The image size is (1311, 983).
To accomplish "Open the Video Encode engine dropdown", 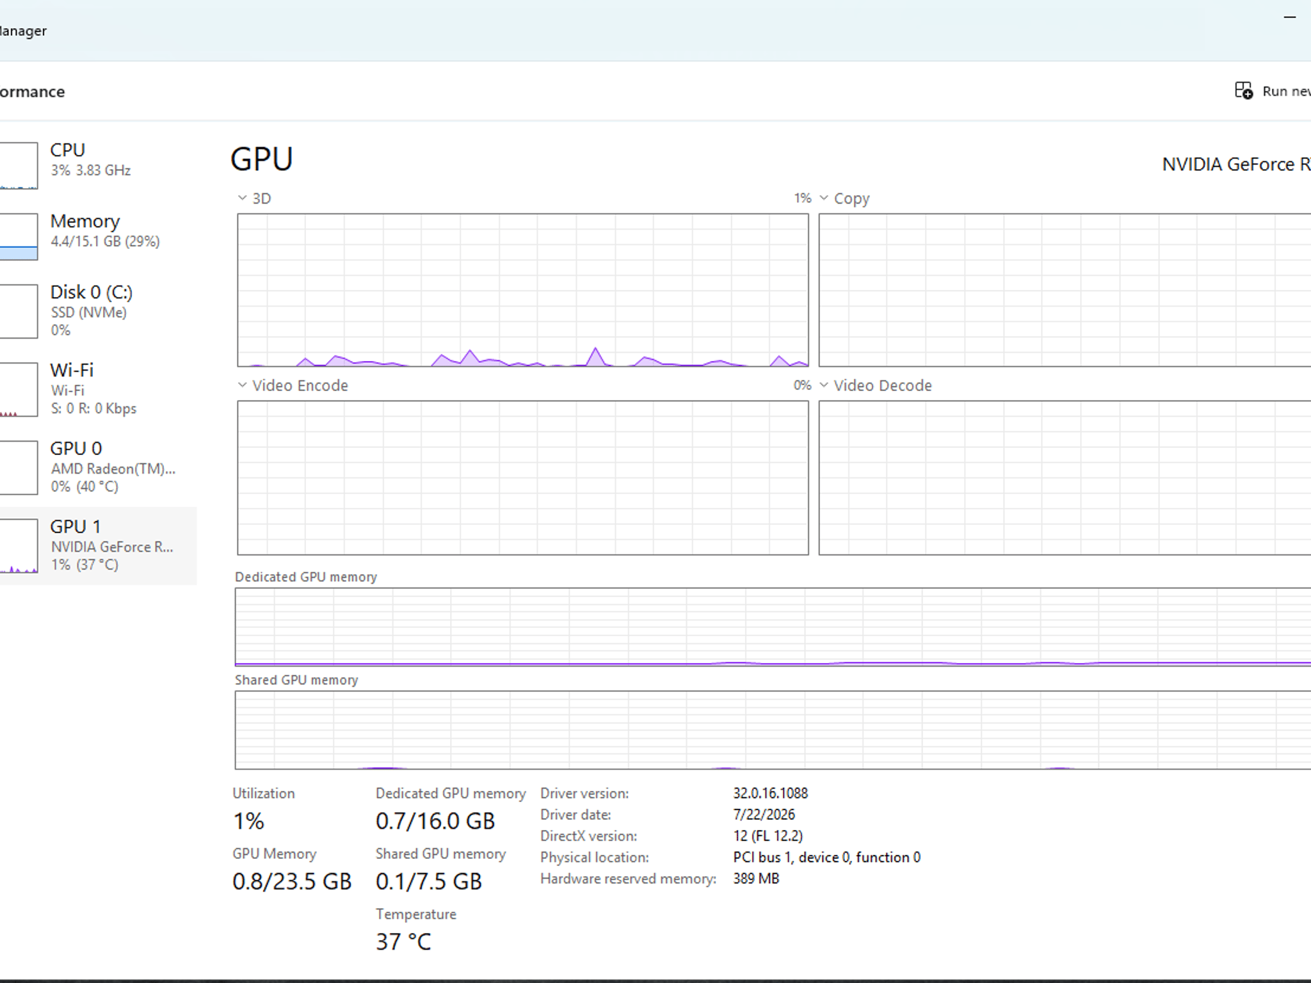I will point(242,385).
